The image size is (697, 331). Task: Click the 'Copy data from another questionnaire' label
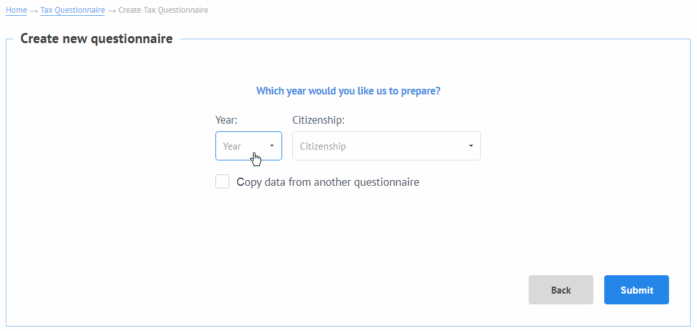pyautogui.click(x=328, y=183)
